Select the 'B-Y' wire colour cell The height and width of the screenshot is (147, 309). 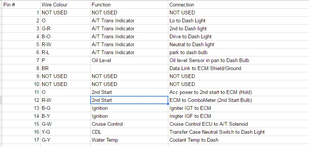65,116
